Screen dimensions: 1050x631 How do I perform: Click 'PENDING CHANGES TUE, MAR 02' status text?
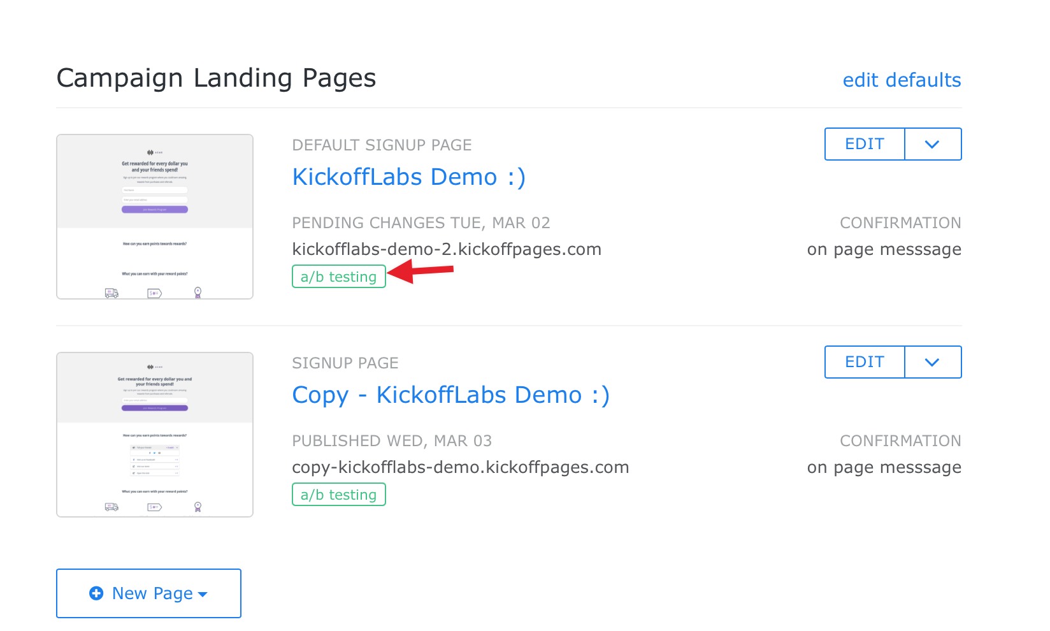pyautogui.click(x=421, y=223)
